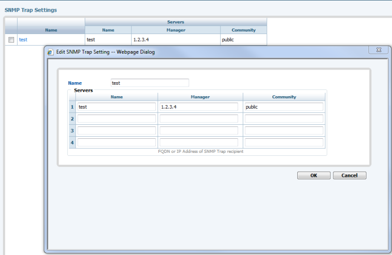Click the Servers header in the background table
The height and width of the screenshot is (255, 392).
click(x=176, y=22)
